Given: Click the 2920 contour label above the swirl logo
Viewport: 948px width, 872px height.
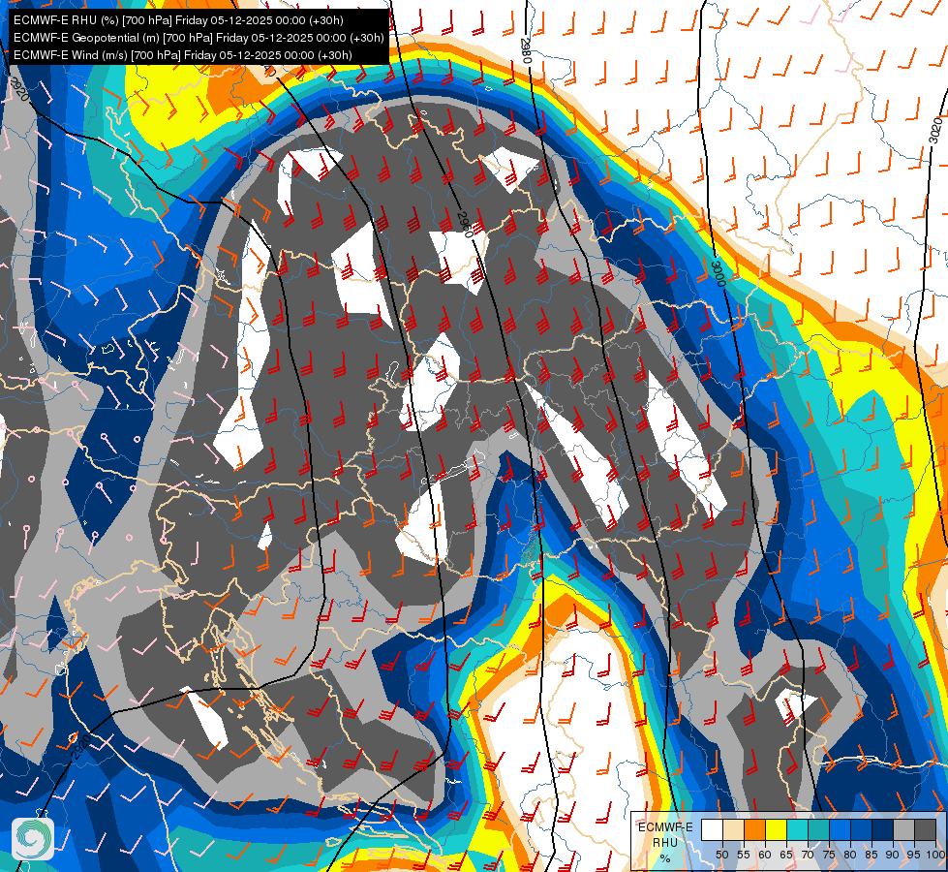Looking at the screenshot, I should tap(81, 746).
